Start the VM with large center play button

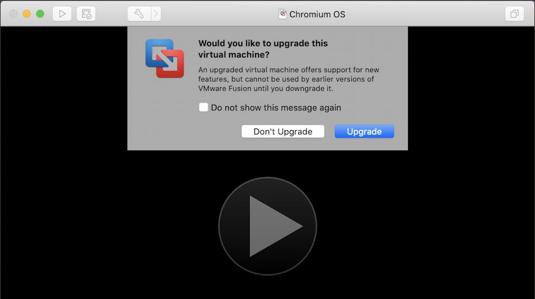click(x=267, y=226)
